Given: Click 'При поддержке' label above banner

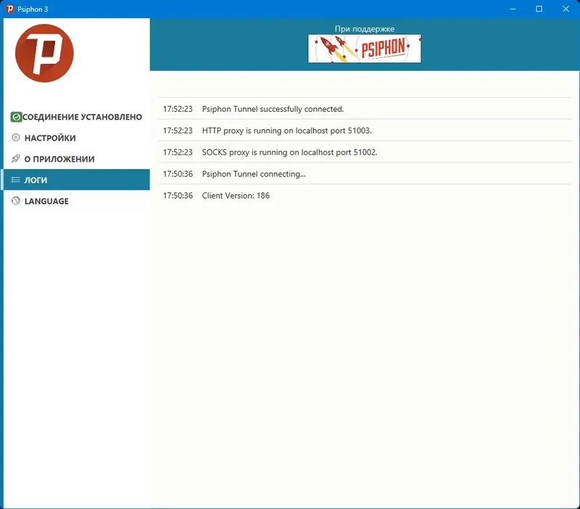Looking at the screenshot, I should [365, 29].
